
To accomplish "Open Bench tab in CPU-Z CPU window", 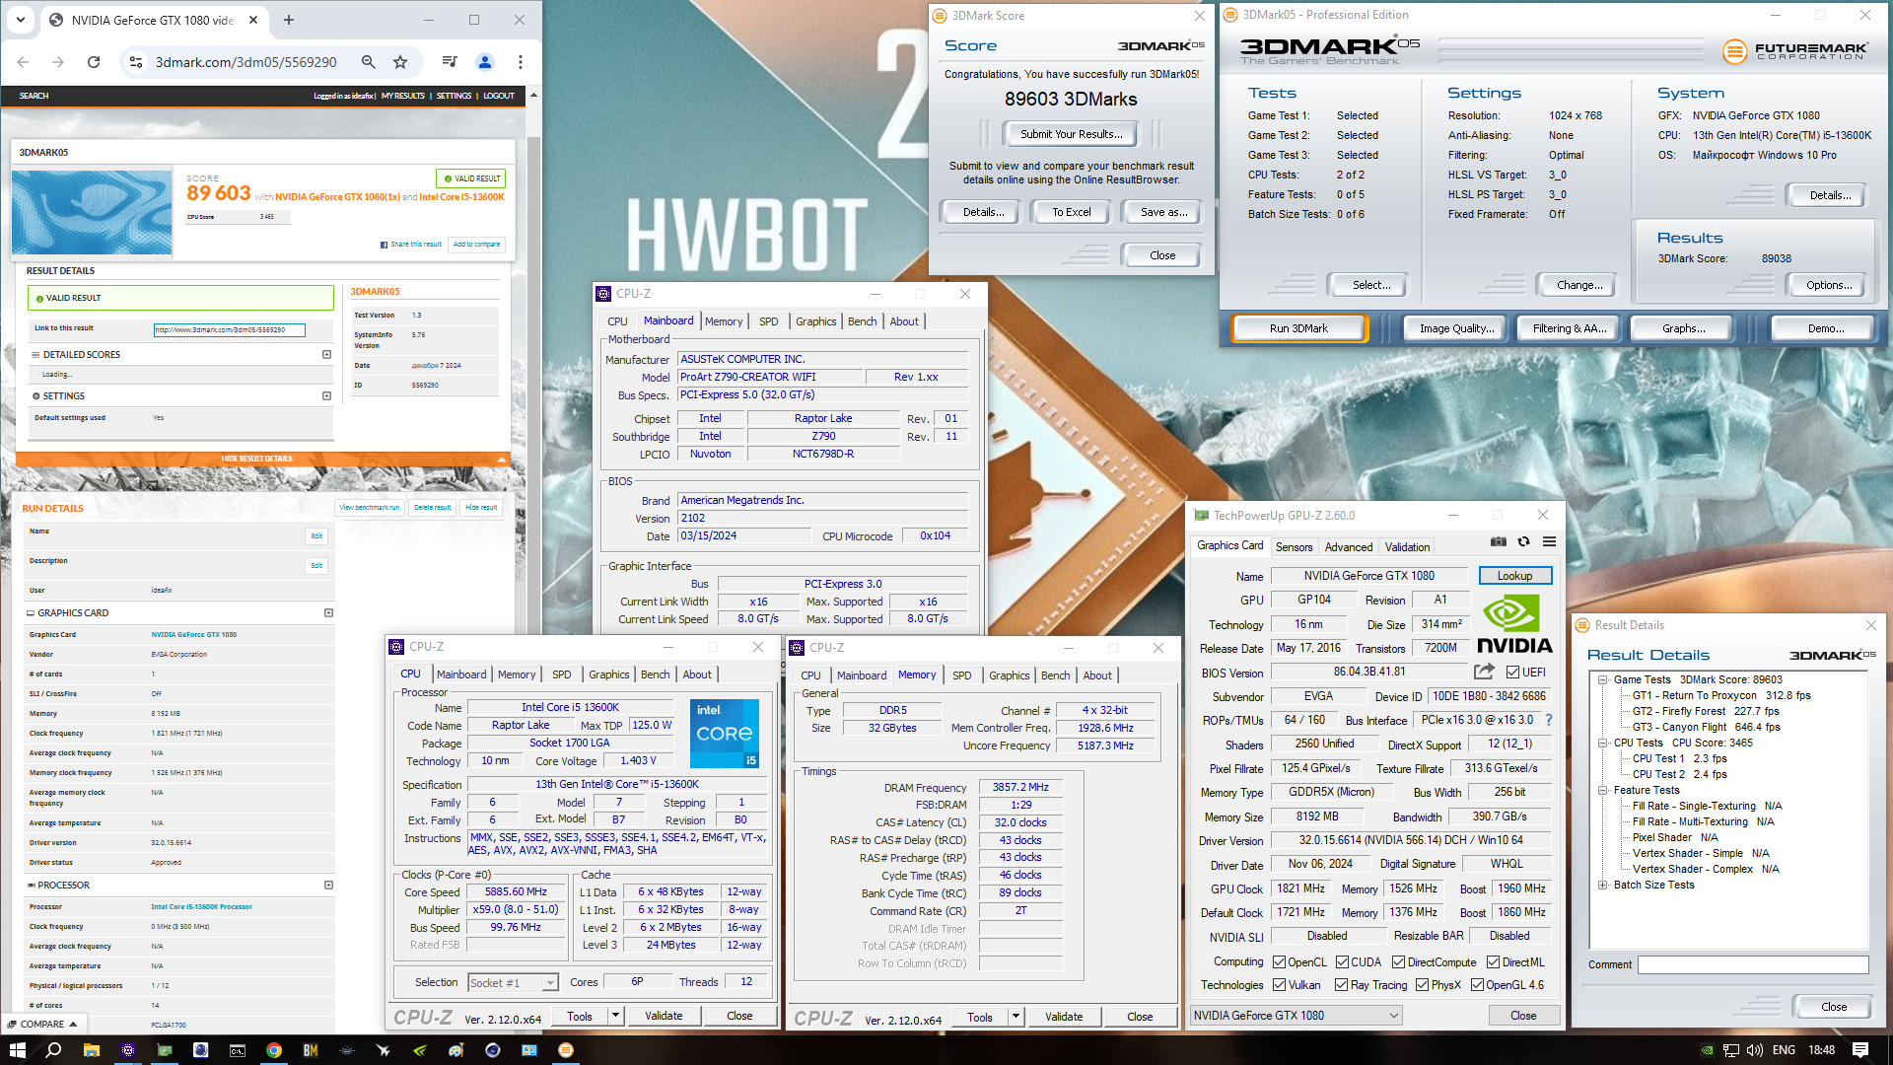I will (x=655, y=674).
